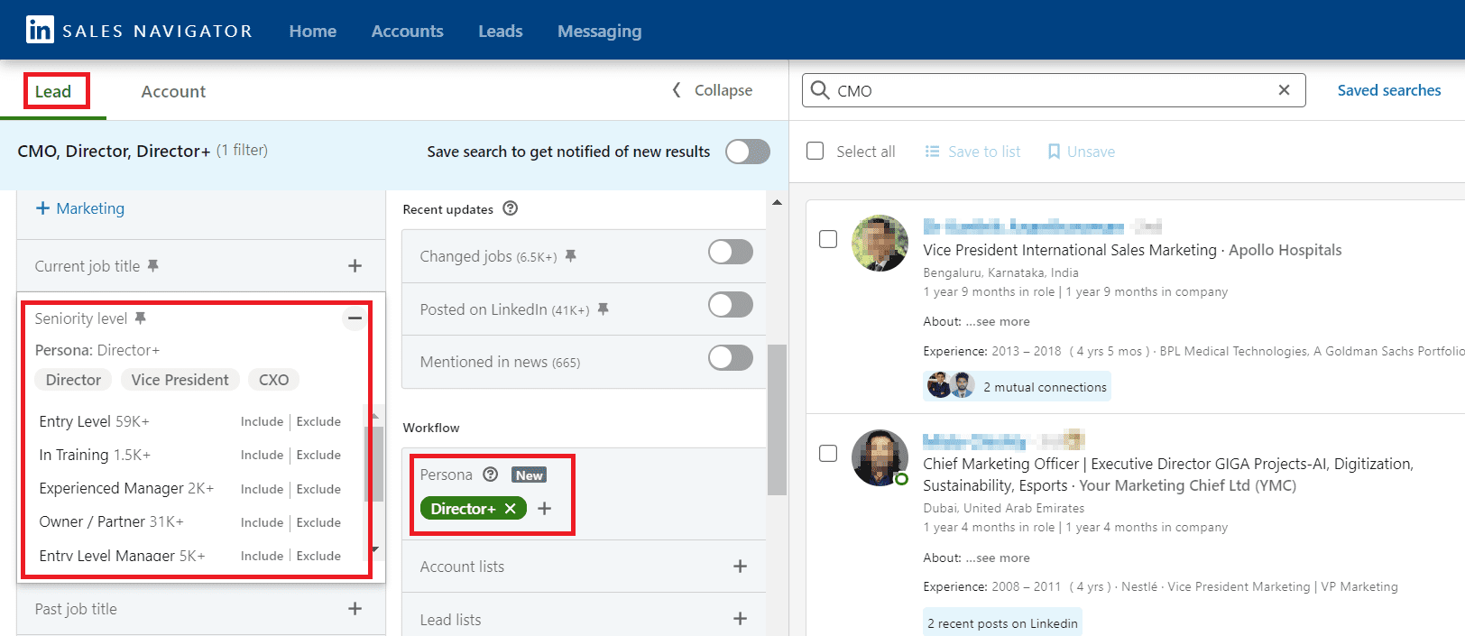Expand the Account lists filter
The width and height of the screenshot is (1465, 636).
[x=740, y=567]
